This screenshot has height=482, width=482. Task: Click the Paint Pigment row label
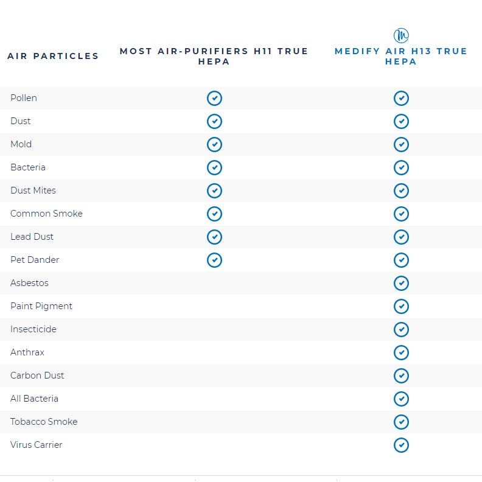41,306
